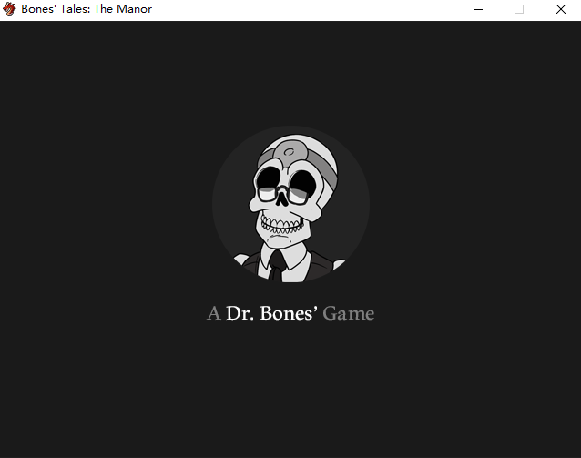Click the grey word "Game"
This screenshot has height=458, width=581.
pyautogui.click(x=349, y=313)
